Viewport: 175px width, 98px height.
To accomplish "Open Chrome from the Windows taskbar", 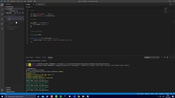I will tap(79, 96).
